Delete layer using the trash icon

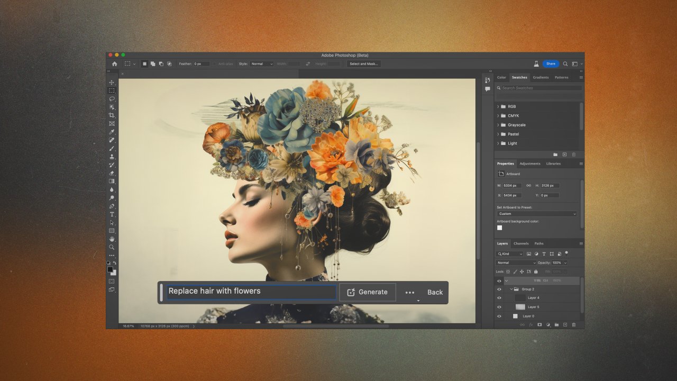click(573, 324)
